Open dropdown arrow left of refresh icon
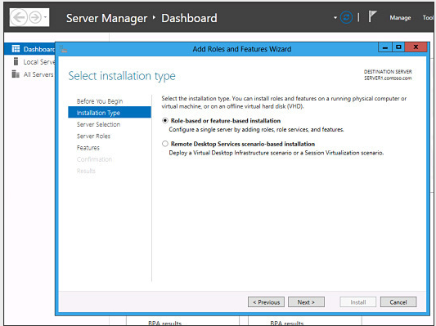This screenshot has width=436, height=326. [x=335, y=18]
